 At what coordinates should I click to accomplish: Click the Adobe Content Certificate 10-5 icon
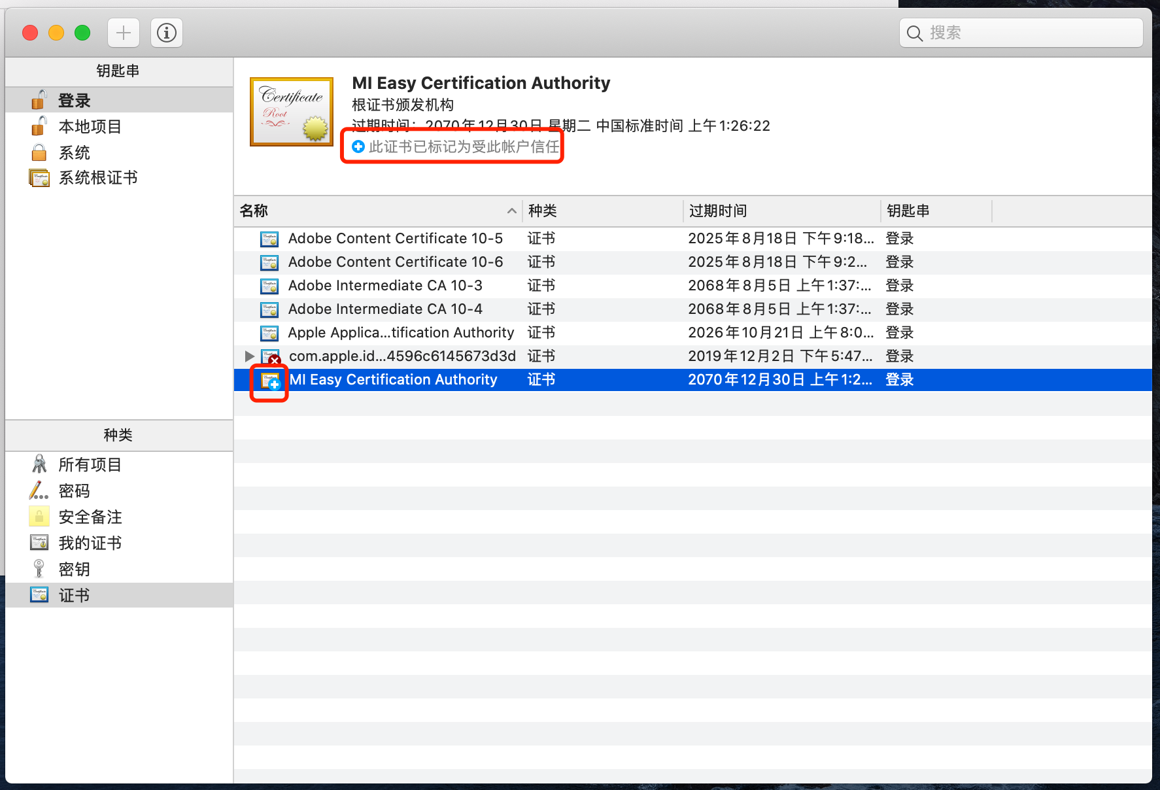tap(269, 239)
